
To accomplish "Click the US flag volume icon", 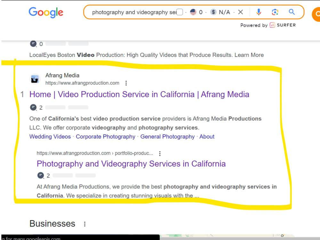I will 193,12.
